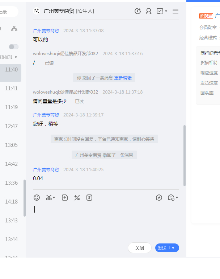Open the quick reply clock bubble icon

click(x=171, y=197)
